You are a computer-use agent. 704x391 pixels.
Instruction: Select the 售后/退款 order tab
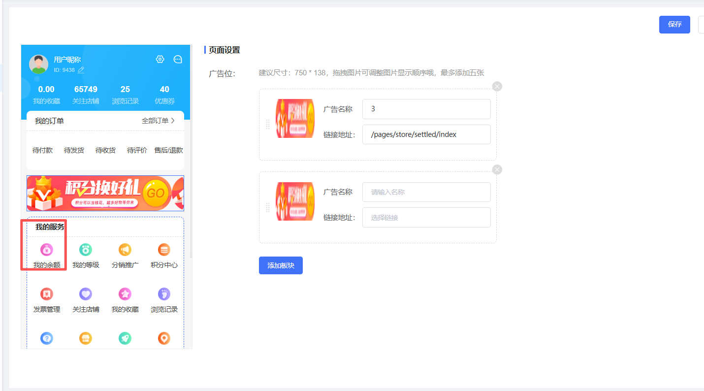point(168,150)
